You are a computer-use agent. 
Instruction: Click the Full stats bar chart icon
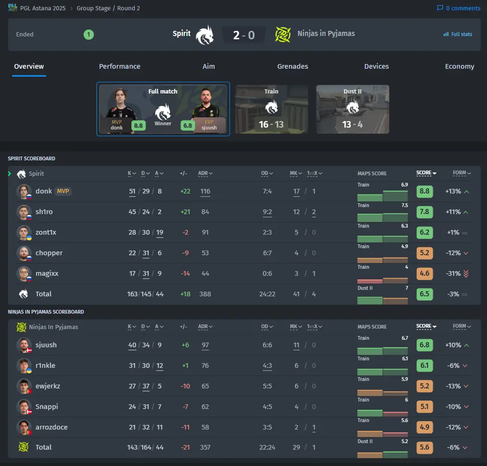(446, 34)
